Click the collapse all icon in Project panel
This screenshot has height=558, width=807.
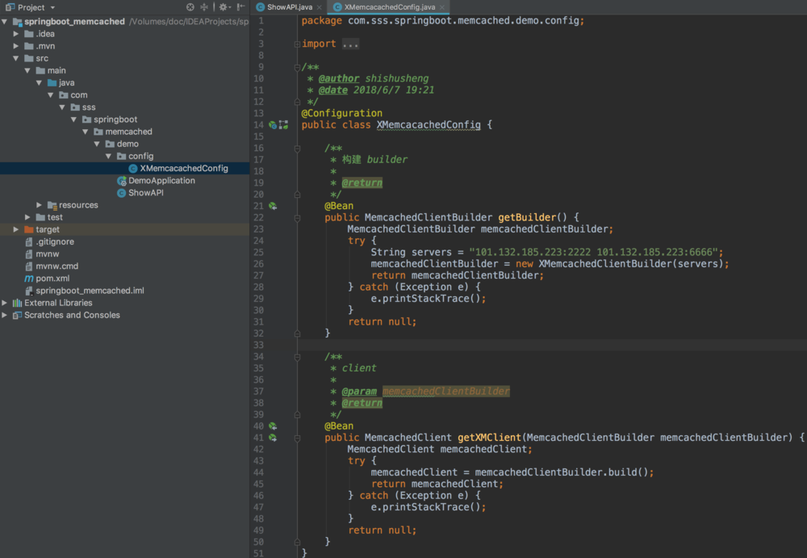(x=205, y=7)
